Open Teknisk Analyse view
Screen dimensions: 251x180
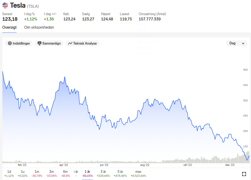click(x=83, y=43)
